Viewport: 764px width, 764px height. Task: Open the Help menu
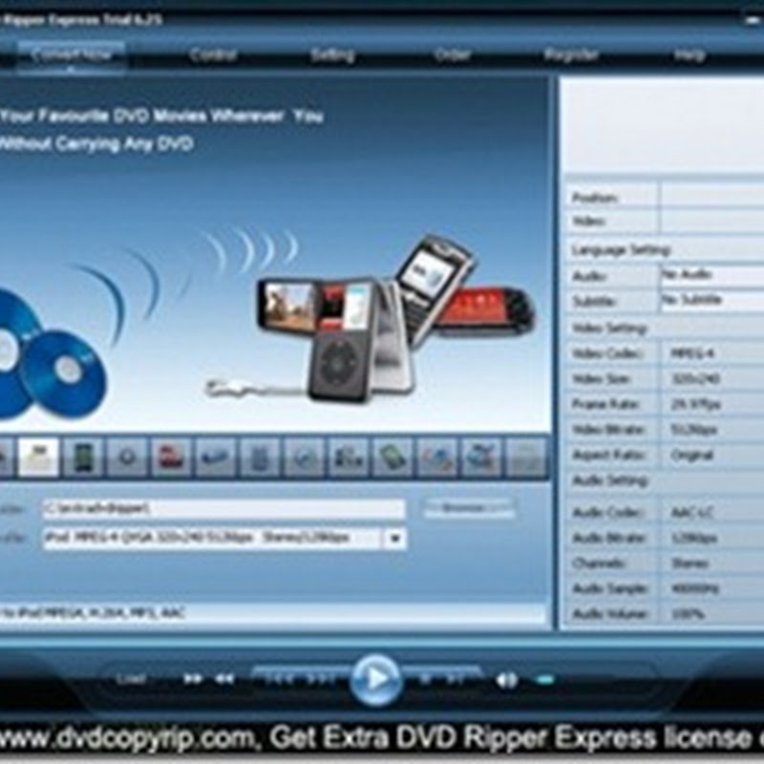[x=690, y=54]
